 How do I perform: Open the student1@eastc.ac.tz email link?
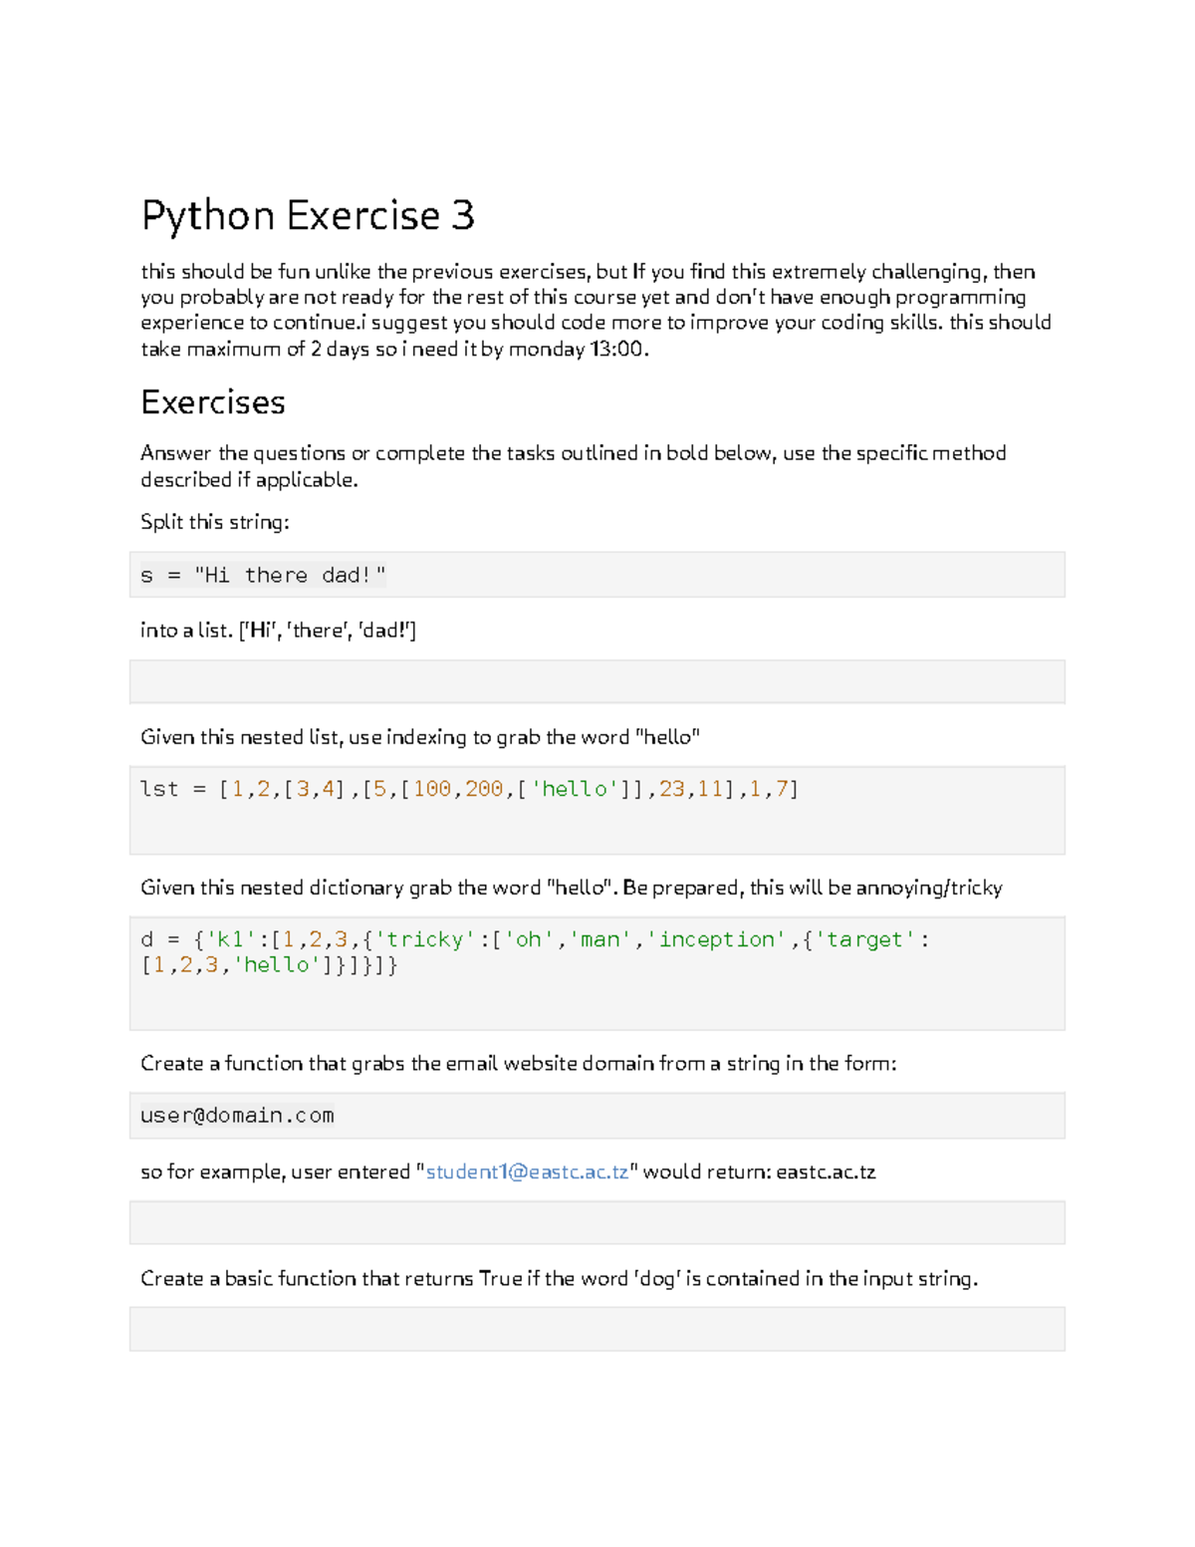[x=527, y=1171]
